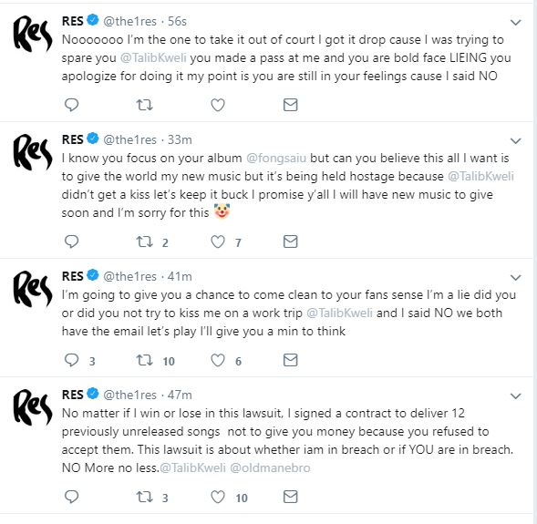This screenshot has width=537, height=524.
Task: Open the 56s tweet options chevron
Action: 515,23
